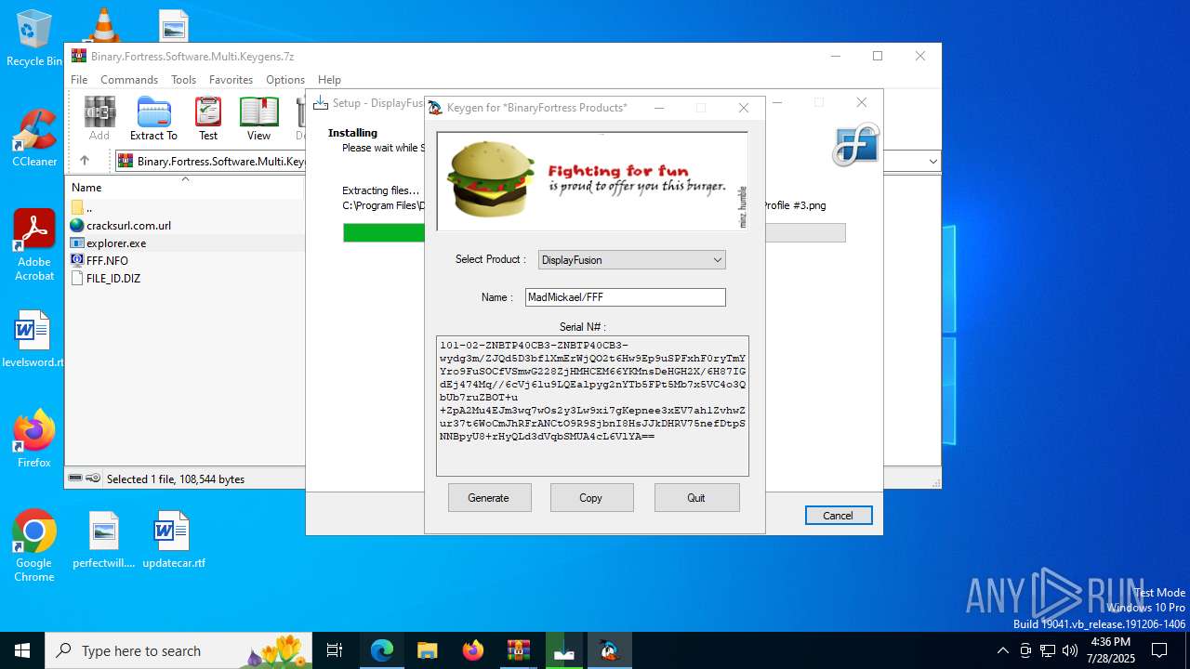This screenshot has width=1190, height=669.
Task: Click the Name input field in keygen
Action: click(625, 297)
